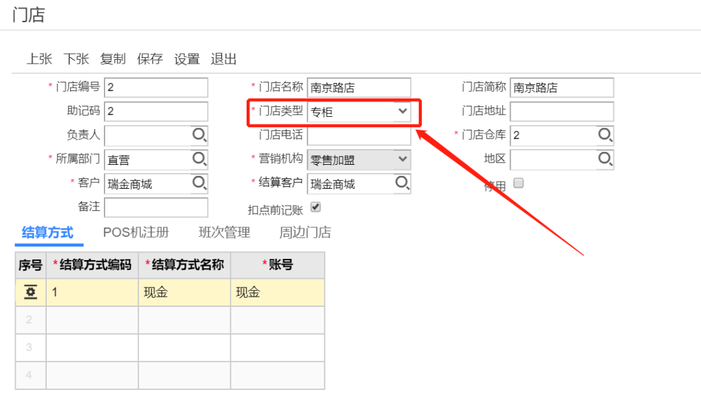The height and width of the screenshot is (412, 701).
Task: Click the row settings gear icon in row 1
Action: pyautogui.click(x=31, y=292)
